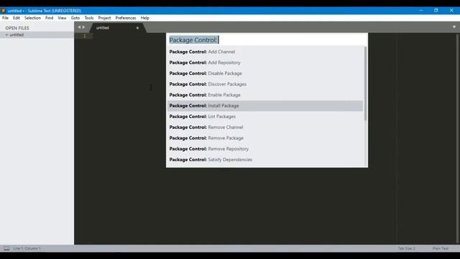Choose Package Control: Discover Packages

(265, 84)
